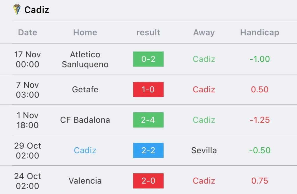This screenshot has width=297, height=194.
Task: Open the 1-0 red result badge
Action: (x=148, y=89)
